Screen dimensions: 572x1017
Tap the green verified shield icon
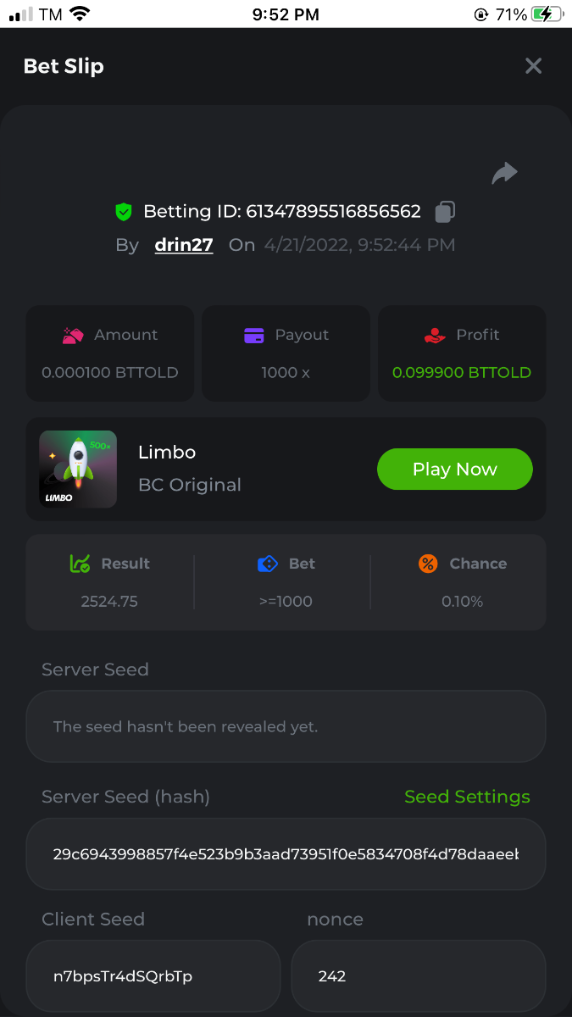125,212
